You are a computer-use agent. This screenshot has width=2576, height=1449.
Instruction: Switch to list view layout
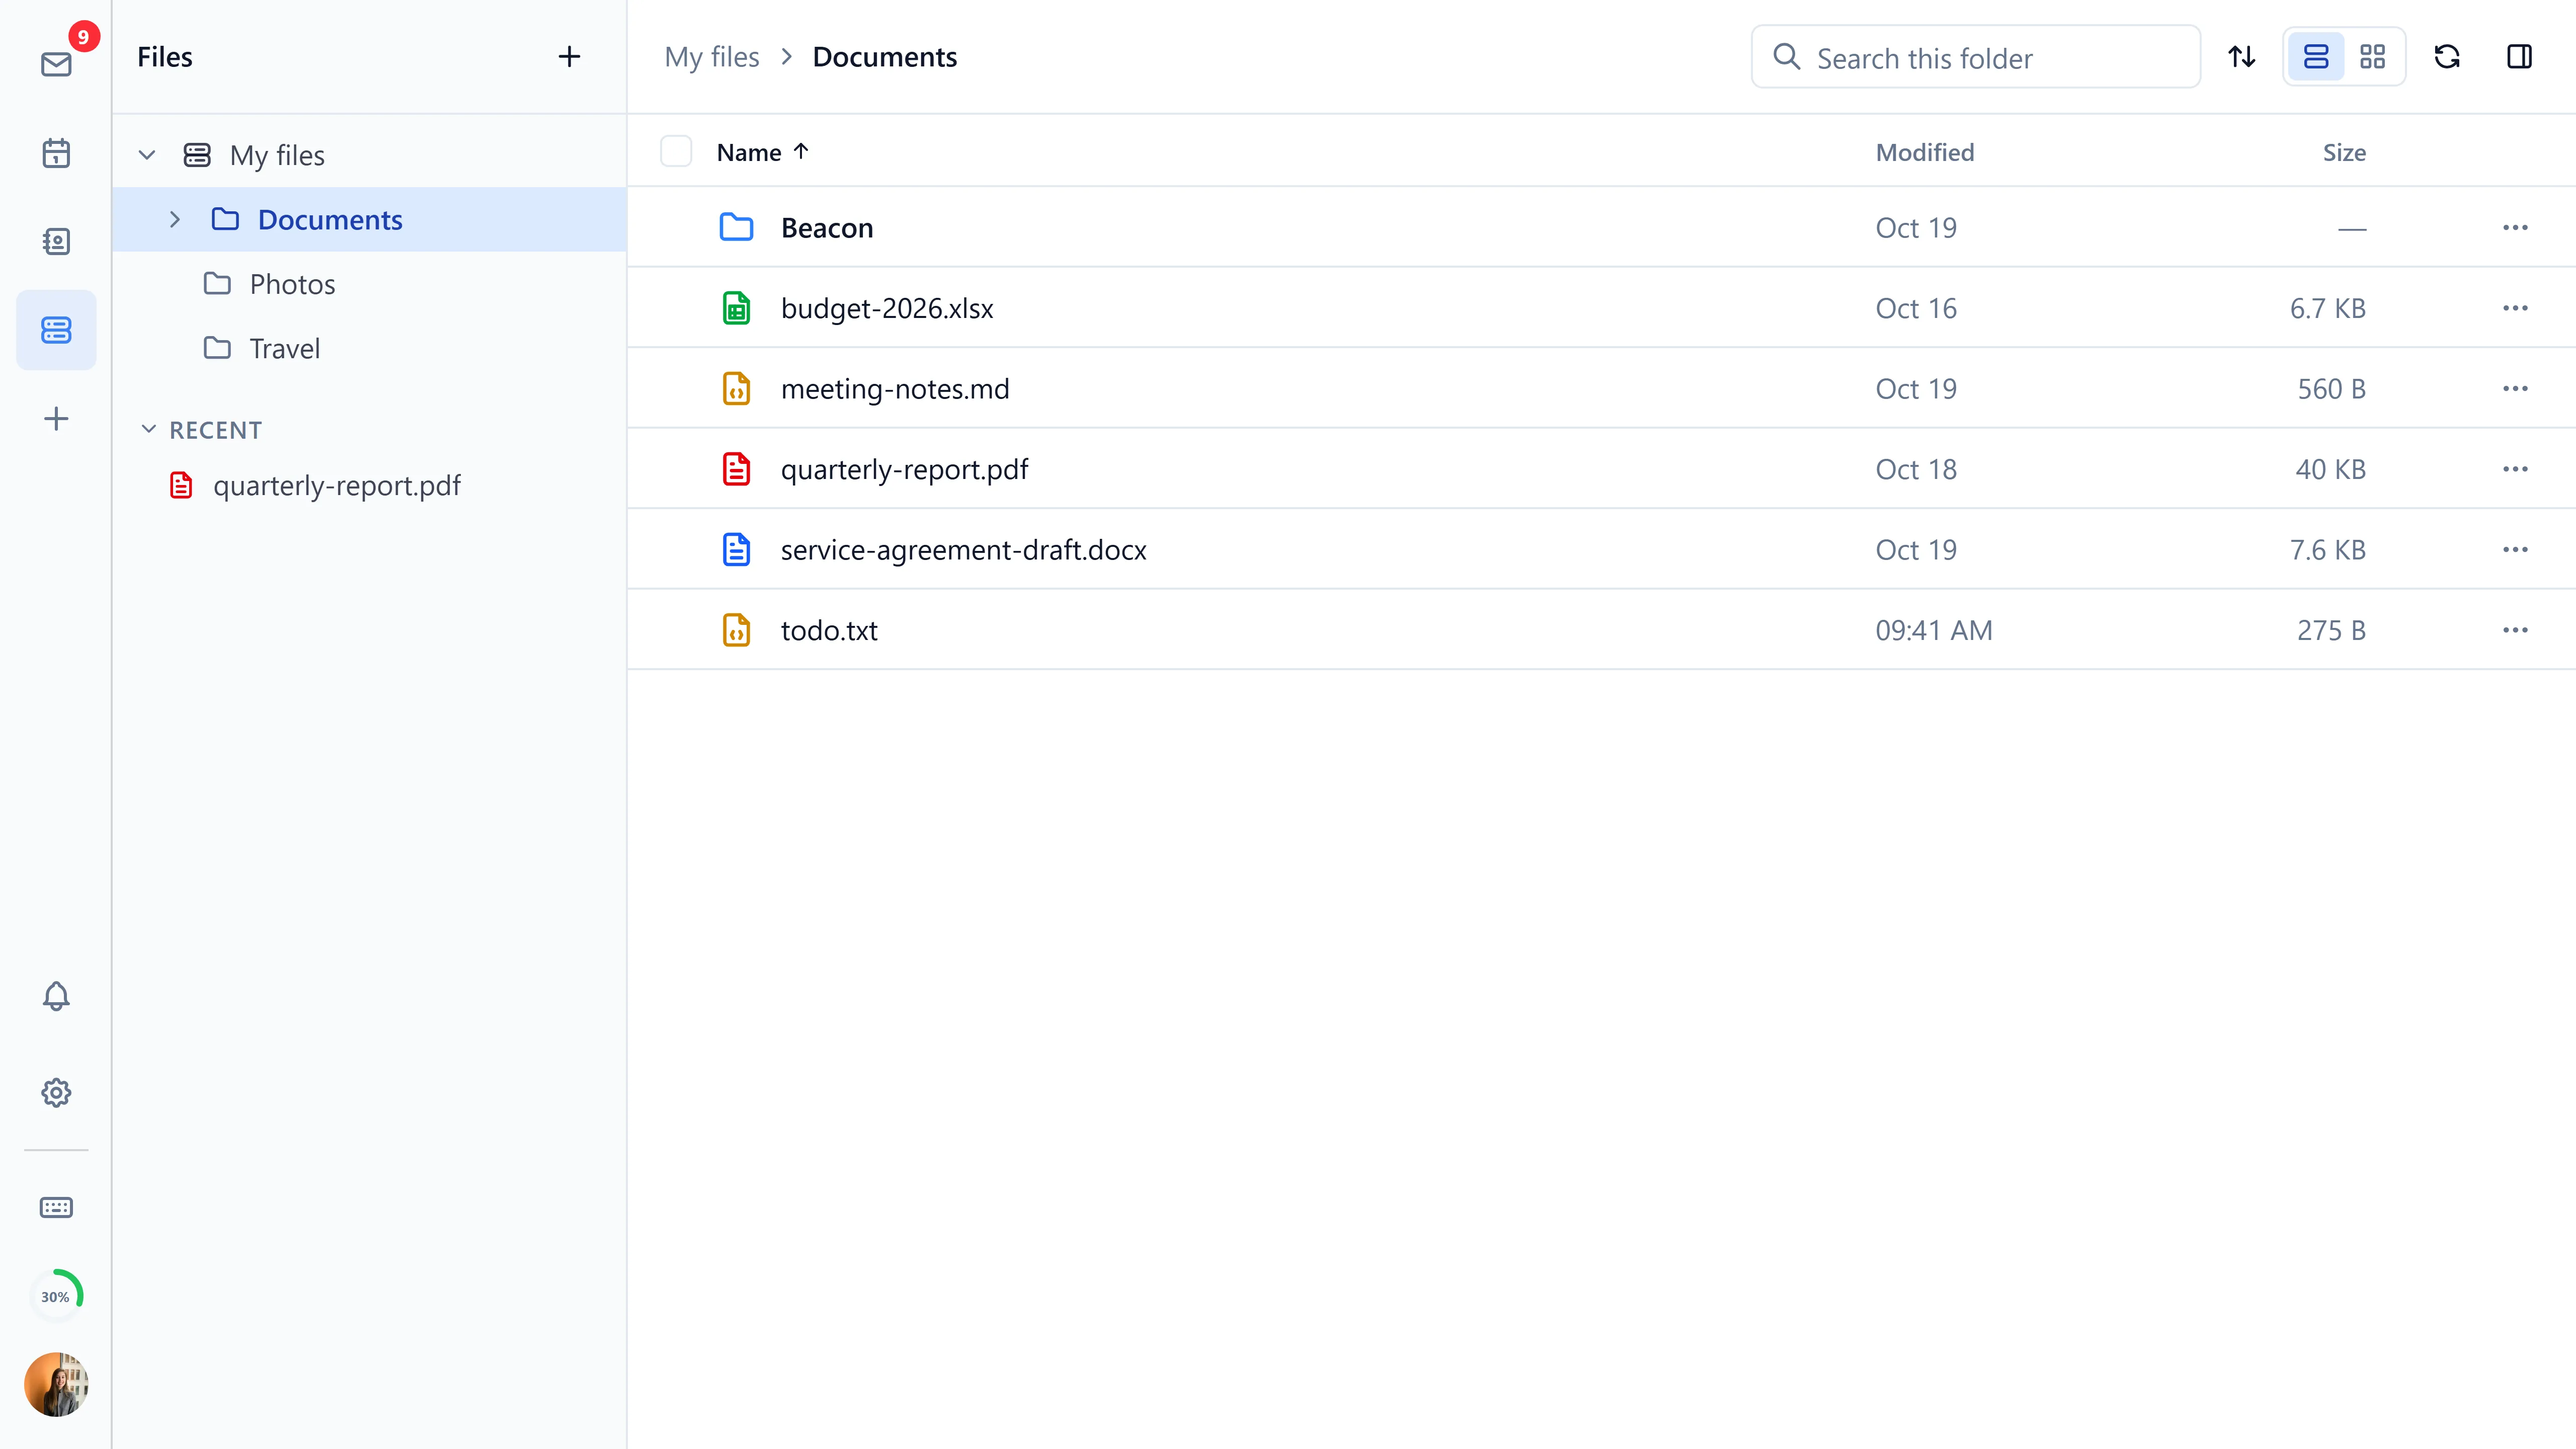pyautogui.click(x=2316, y=57)
